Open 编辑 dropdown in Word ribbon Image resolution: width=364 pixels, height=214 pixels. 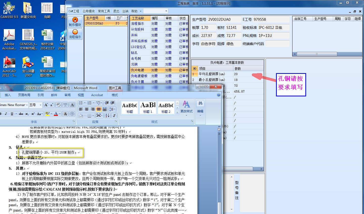[x=200, y=109]
